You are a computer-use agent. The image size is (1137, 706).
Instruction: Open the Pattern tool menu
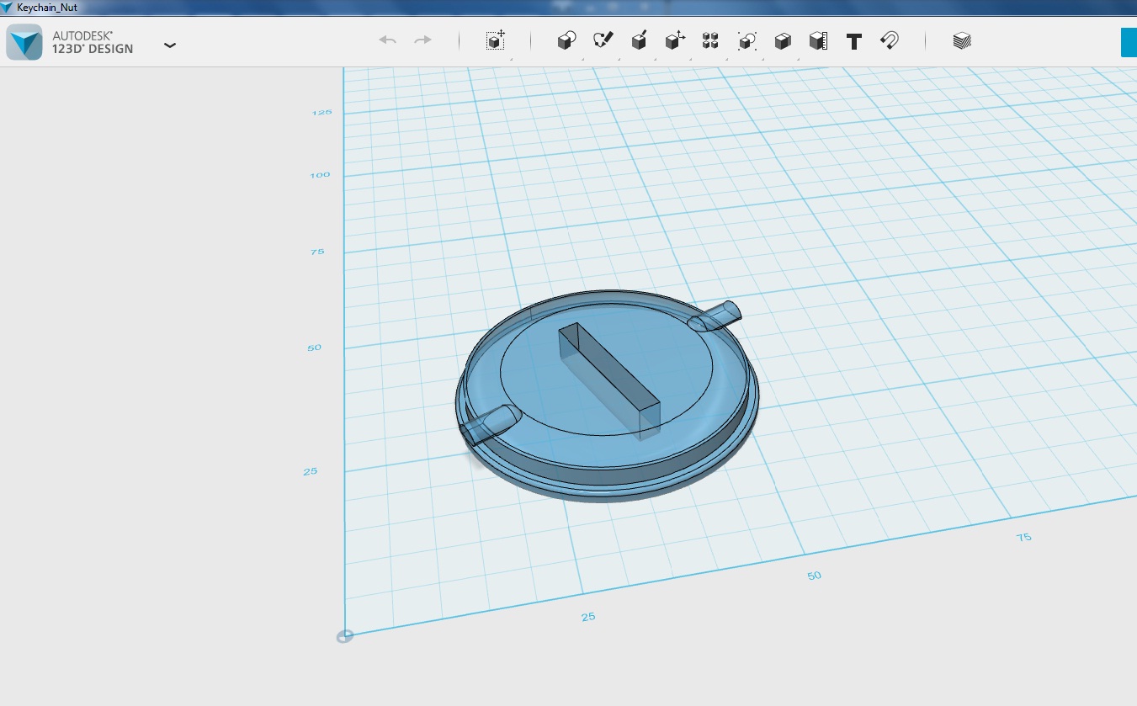(710, 40)
